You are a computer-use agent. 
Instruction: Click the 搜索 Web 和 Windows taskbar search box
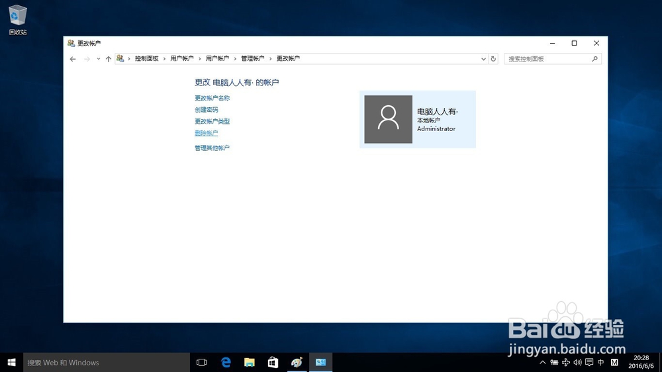[x=107, y=362]
